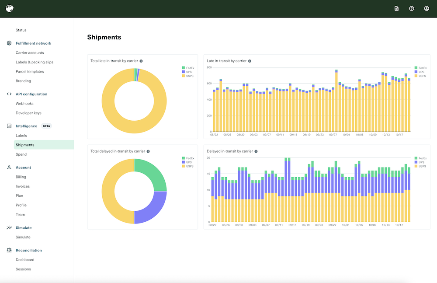Open the documentation page icon in the header
437x283 pixels.
click(396, 9)
